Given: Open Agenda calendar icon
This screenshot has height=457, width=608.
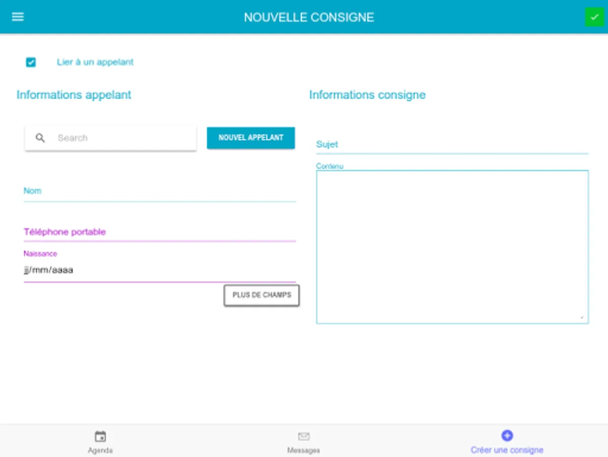Looking at the screenshot, I should [x=101, y=436].
